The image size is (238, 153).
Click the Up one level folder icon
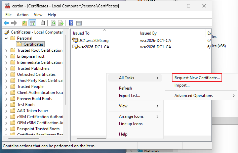click(x=25, y=23)
